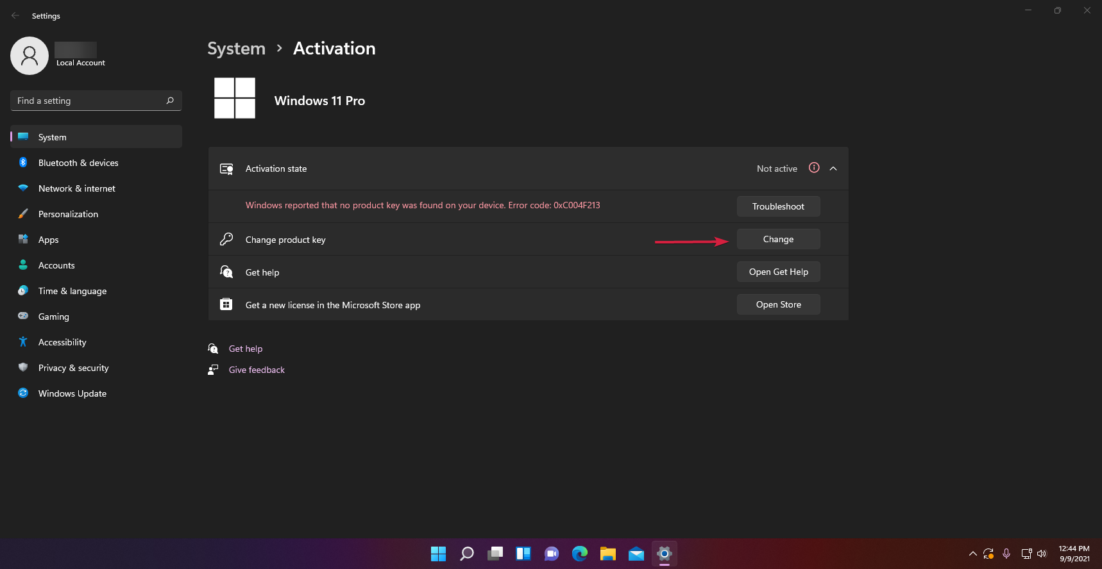Screen dimensions: 1102x569
Task: Launch Microsoft Edge from taskbar
Action: (580, 554)
